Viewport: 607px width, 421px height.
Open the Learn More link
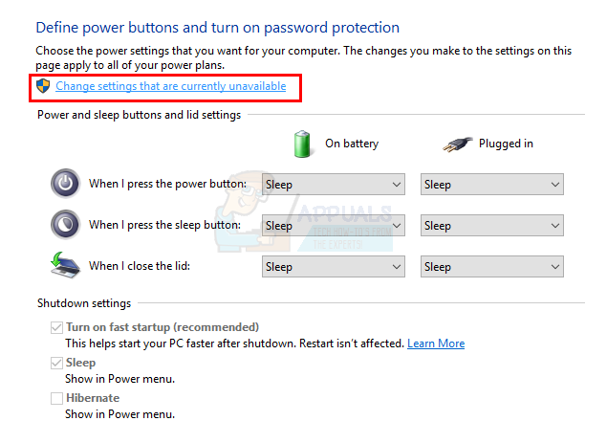[436, 343]
